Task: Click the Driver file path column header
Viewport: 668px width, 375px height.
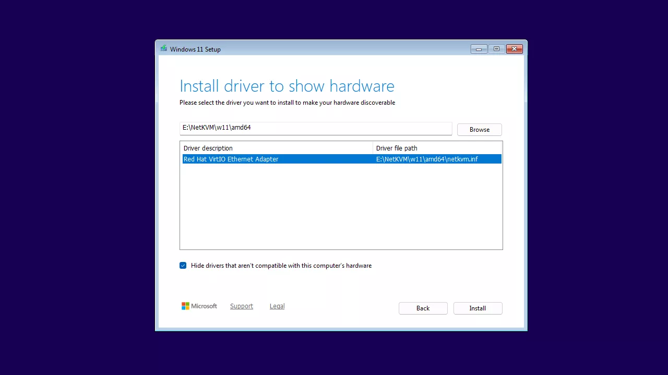Action: point(397,148)
